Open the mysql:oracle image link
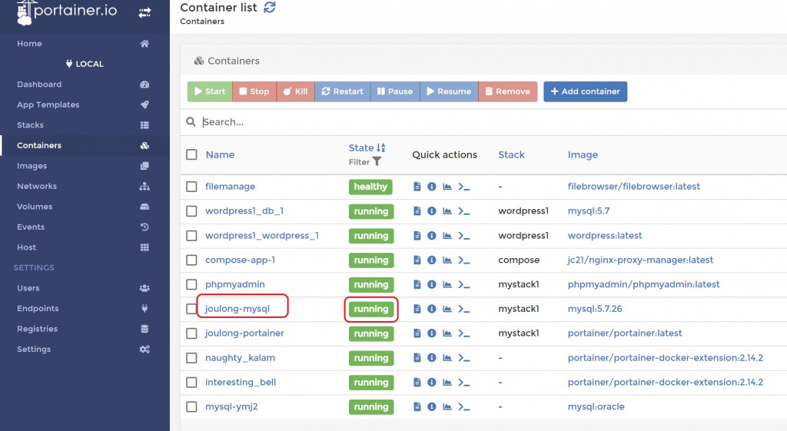787x431 pixels. click(596, 407)
